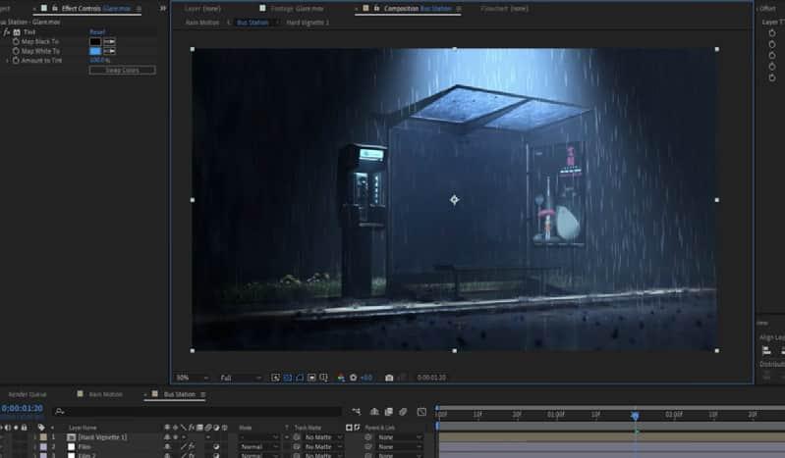
Task: Open the Map White To blue swatch
Action: tap(95, 51)
